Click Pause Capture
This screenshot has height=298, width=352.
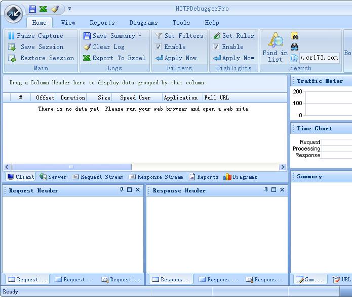point(35,35)
